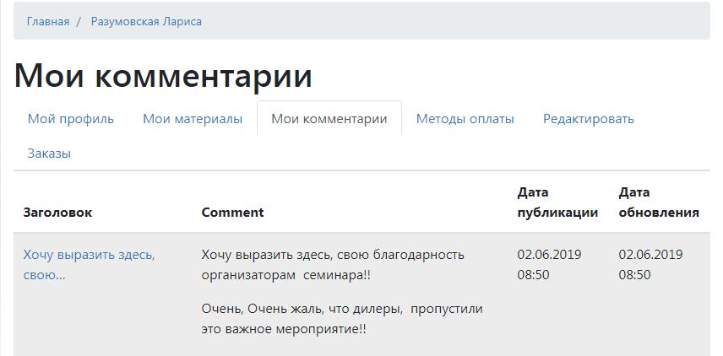
Task: Open the Разумовская Лариса breadcrumb link
Action: (146, 21)
